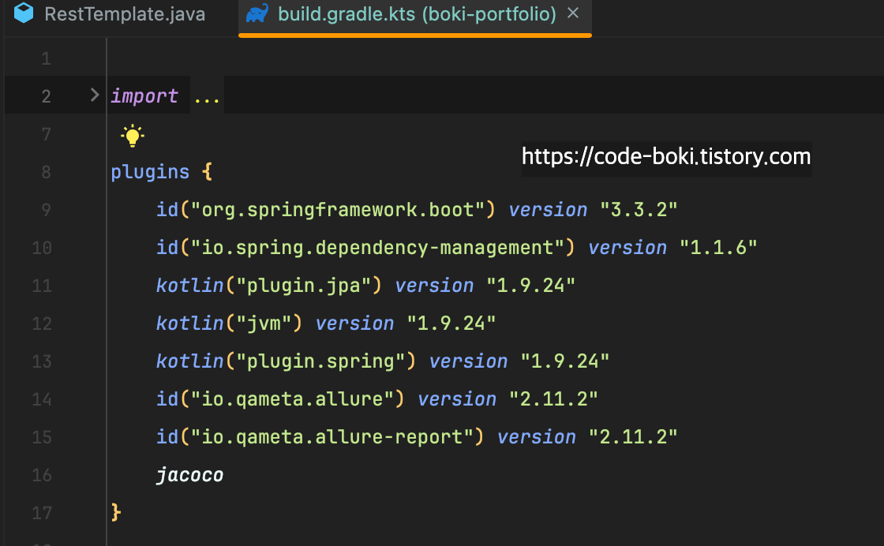Click the "1.9.24" version on line 13
884x546 pixels.
[565, 361]
